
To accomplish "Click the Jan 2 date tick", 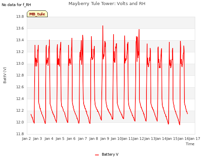I will pyautogui.click(x=26, y=139).
